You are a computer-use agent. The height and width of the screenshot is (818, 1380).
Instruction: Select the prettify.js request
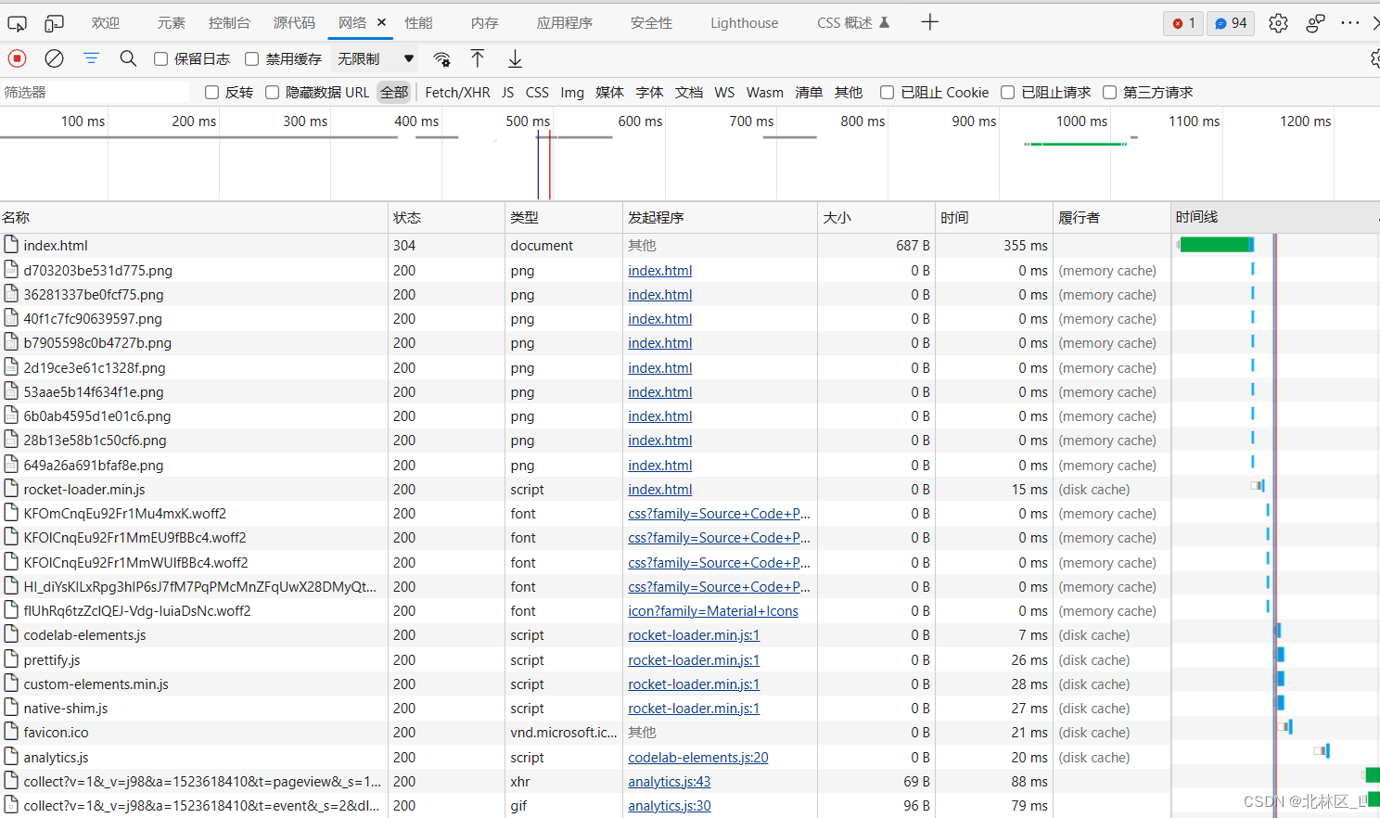(x=585, y=659)
